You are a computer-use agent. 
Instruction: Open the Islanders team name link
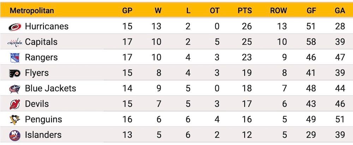point(43,135)
